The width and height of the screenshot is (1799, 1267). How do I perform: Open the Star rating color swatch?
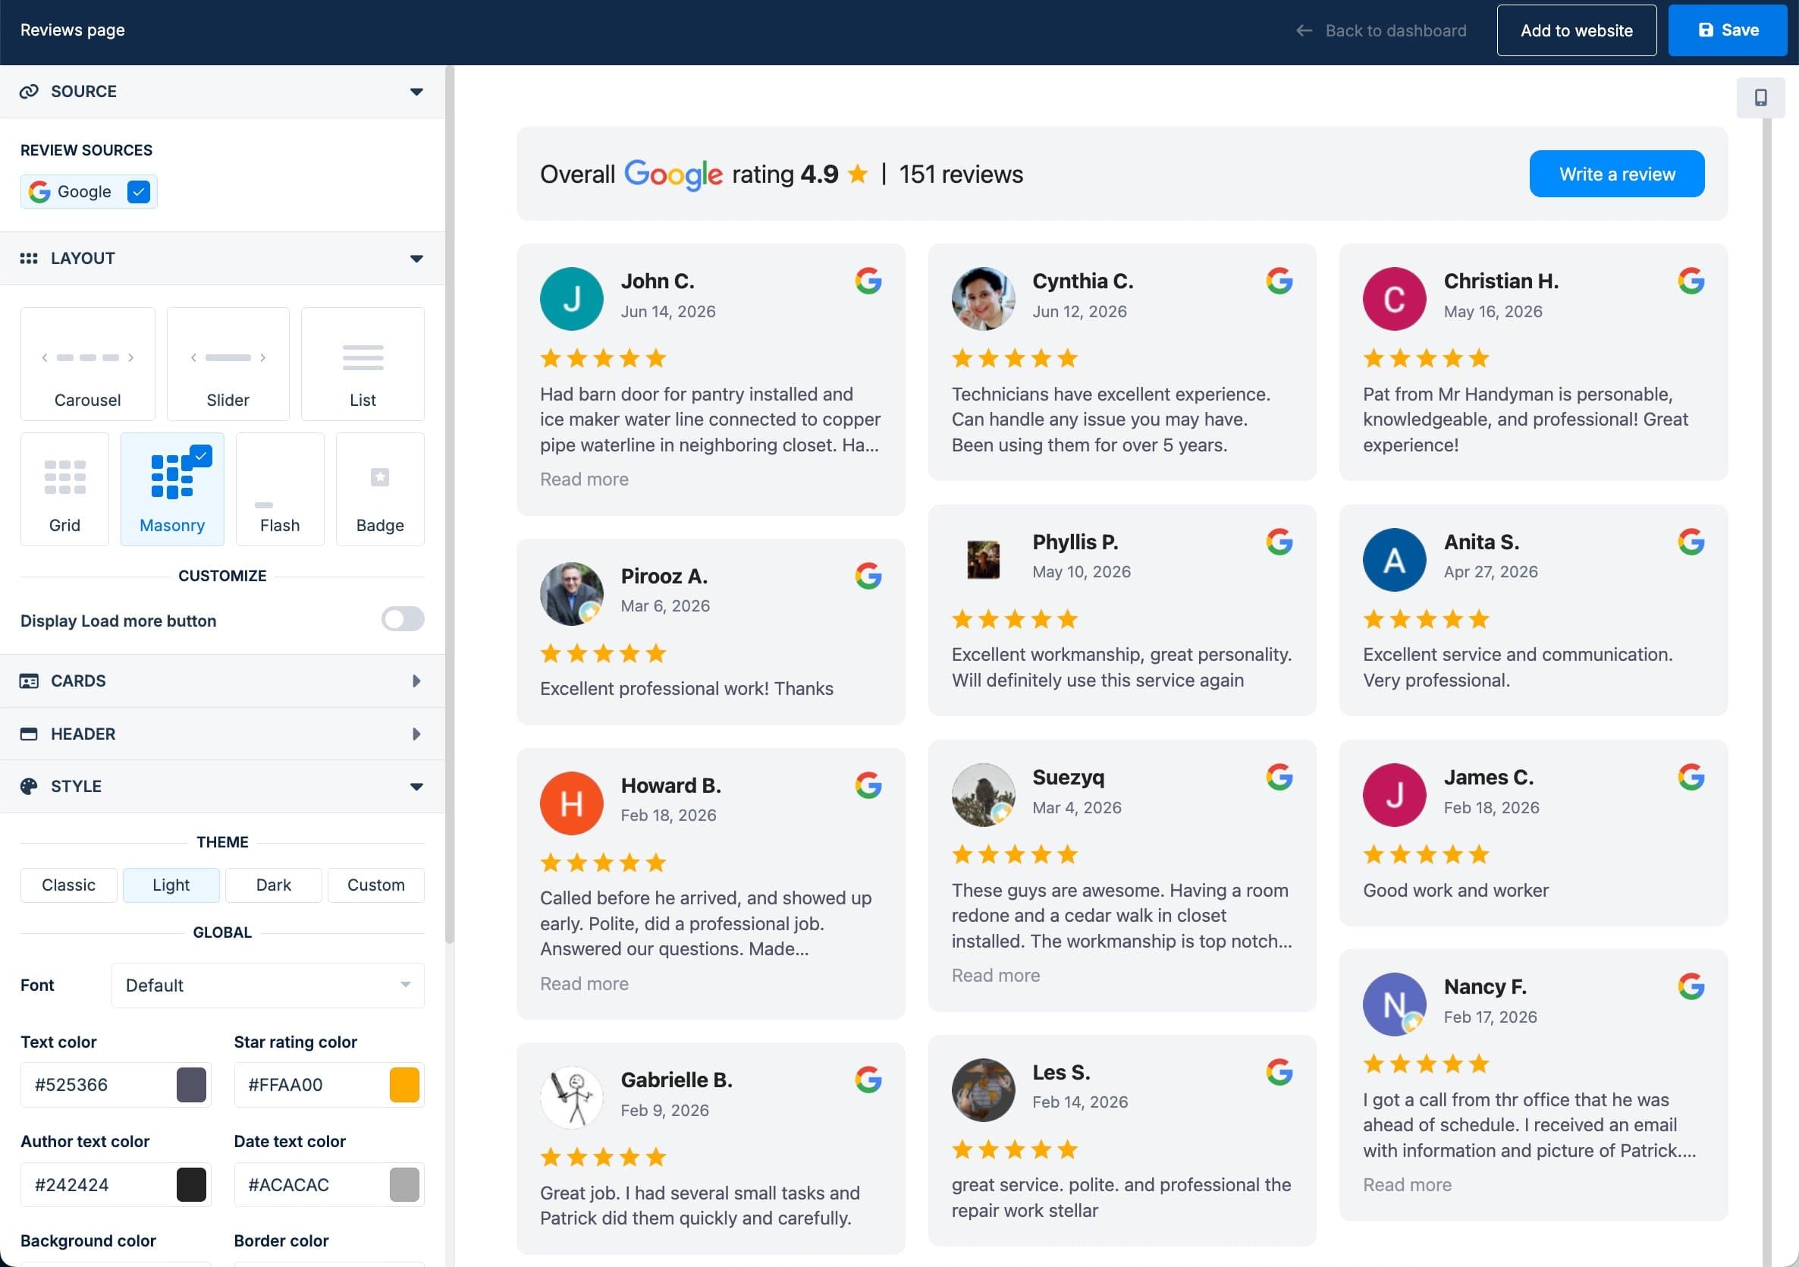coord(404,1085)
